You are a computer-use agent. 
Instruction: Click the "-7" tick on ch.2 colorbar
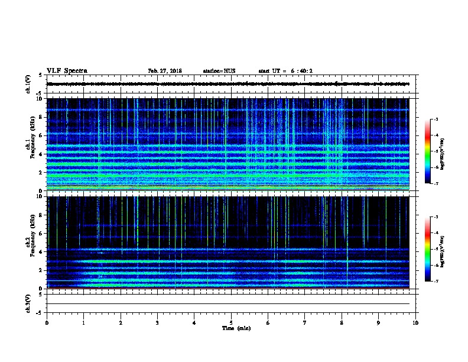coord(435,282)
